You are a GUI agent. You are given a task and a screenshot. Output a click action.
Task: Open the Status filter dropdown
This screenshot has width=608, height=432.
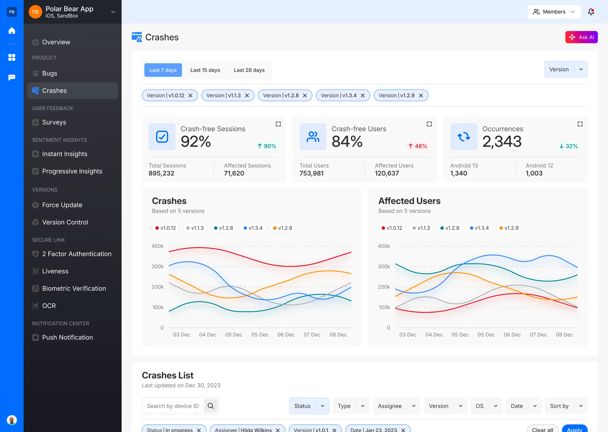309,406
